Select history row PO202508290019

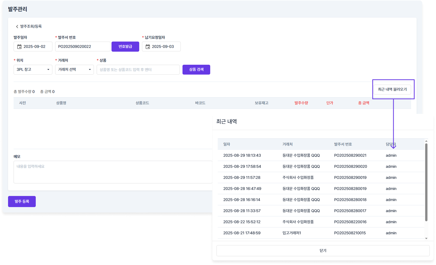tap(350, 178)
